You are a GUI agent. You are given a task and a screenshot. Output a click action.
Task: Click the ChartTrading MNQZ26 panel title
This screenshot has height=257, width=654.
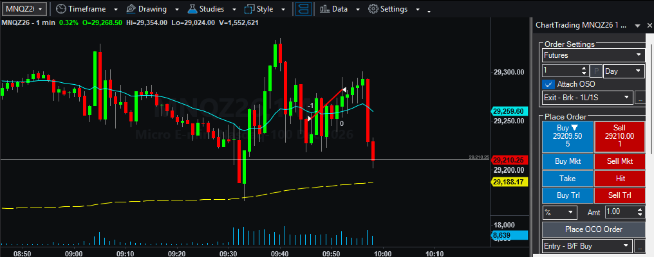click(581, 26)
